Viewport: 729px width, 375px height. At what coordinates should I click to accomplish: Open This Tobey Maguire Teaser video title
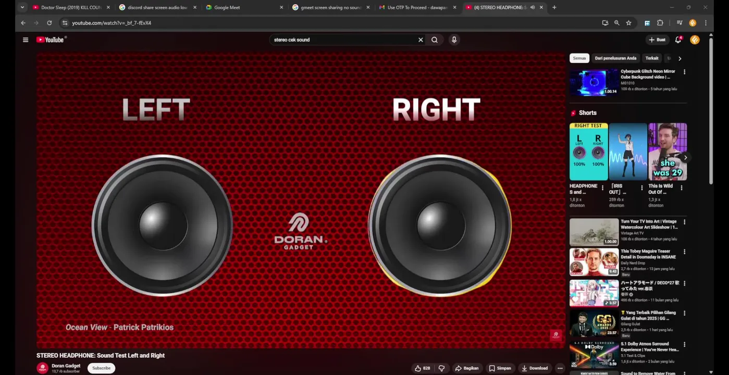tap(648, 254)
